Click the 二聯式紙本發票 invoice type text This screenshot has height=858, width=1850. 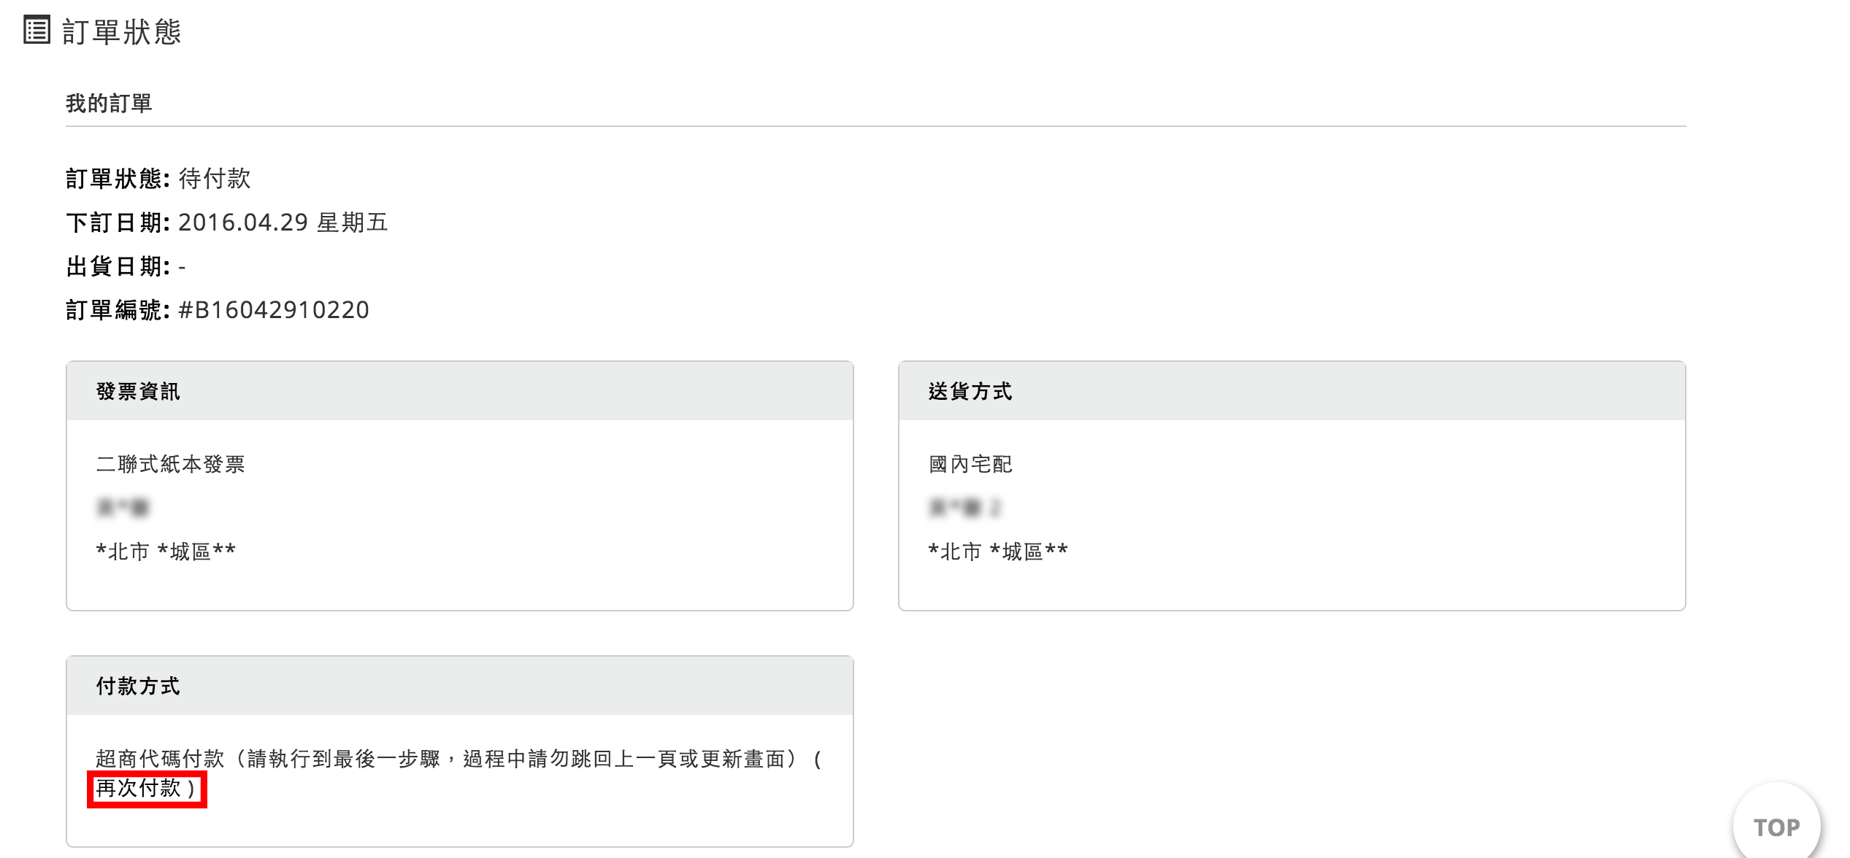[x=170, y=464]
